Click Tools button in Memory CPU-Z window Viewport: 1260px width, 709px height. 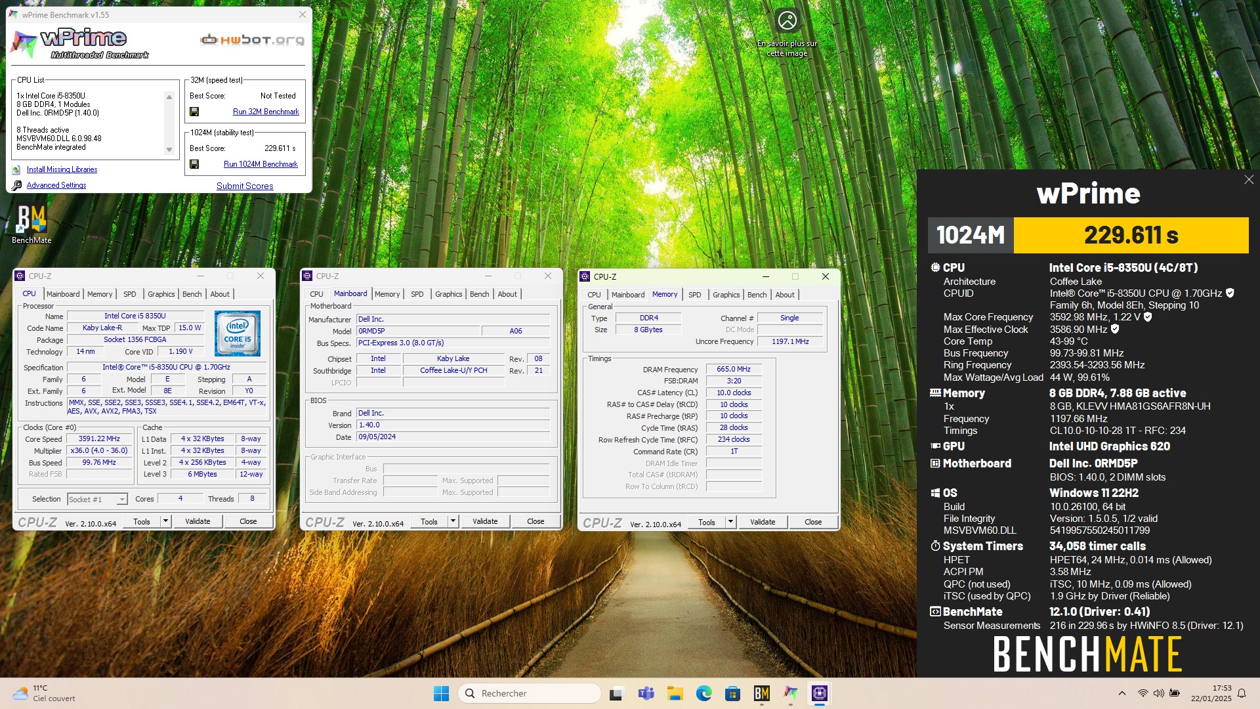click(707, 522)
